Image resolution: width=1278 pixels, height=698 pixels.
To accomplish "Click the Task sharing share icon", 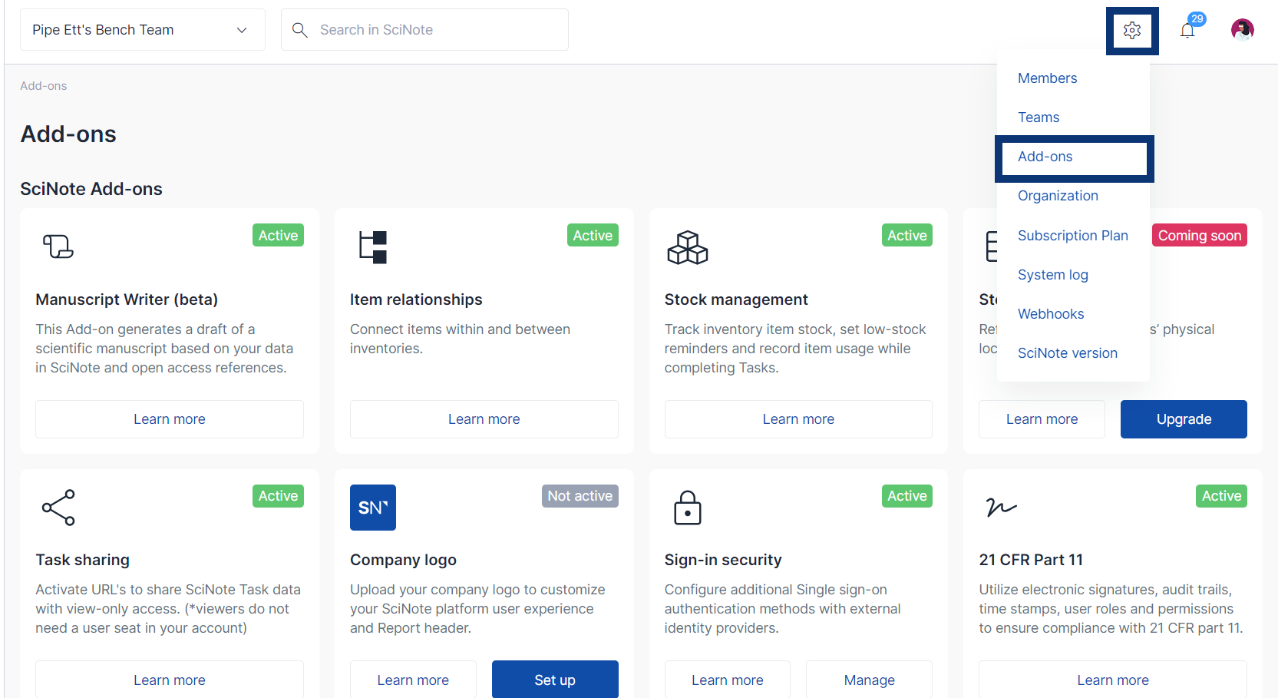I will coord(58,508).
